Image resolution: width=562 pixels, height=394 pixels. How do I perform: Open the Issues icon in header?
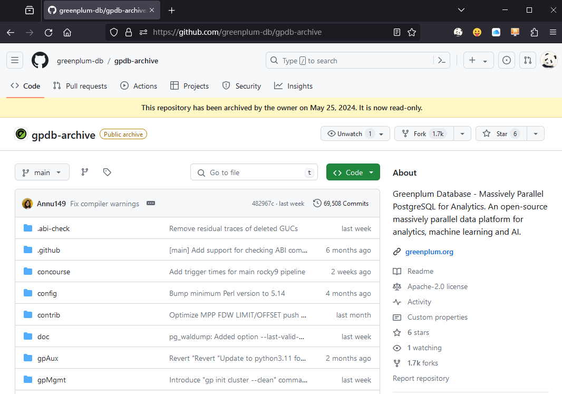point(507,60)
